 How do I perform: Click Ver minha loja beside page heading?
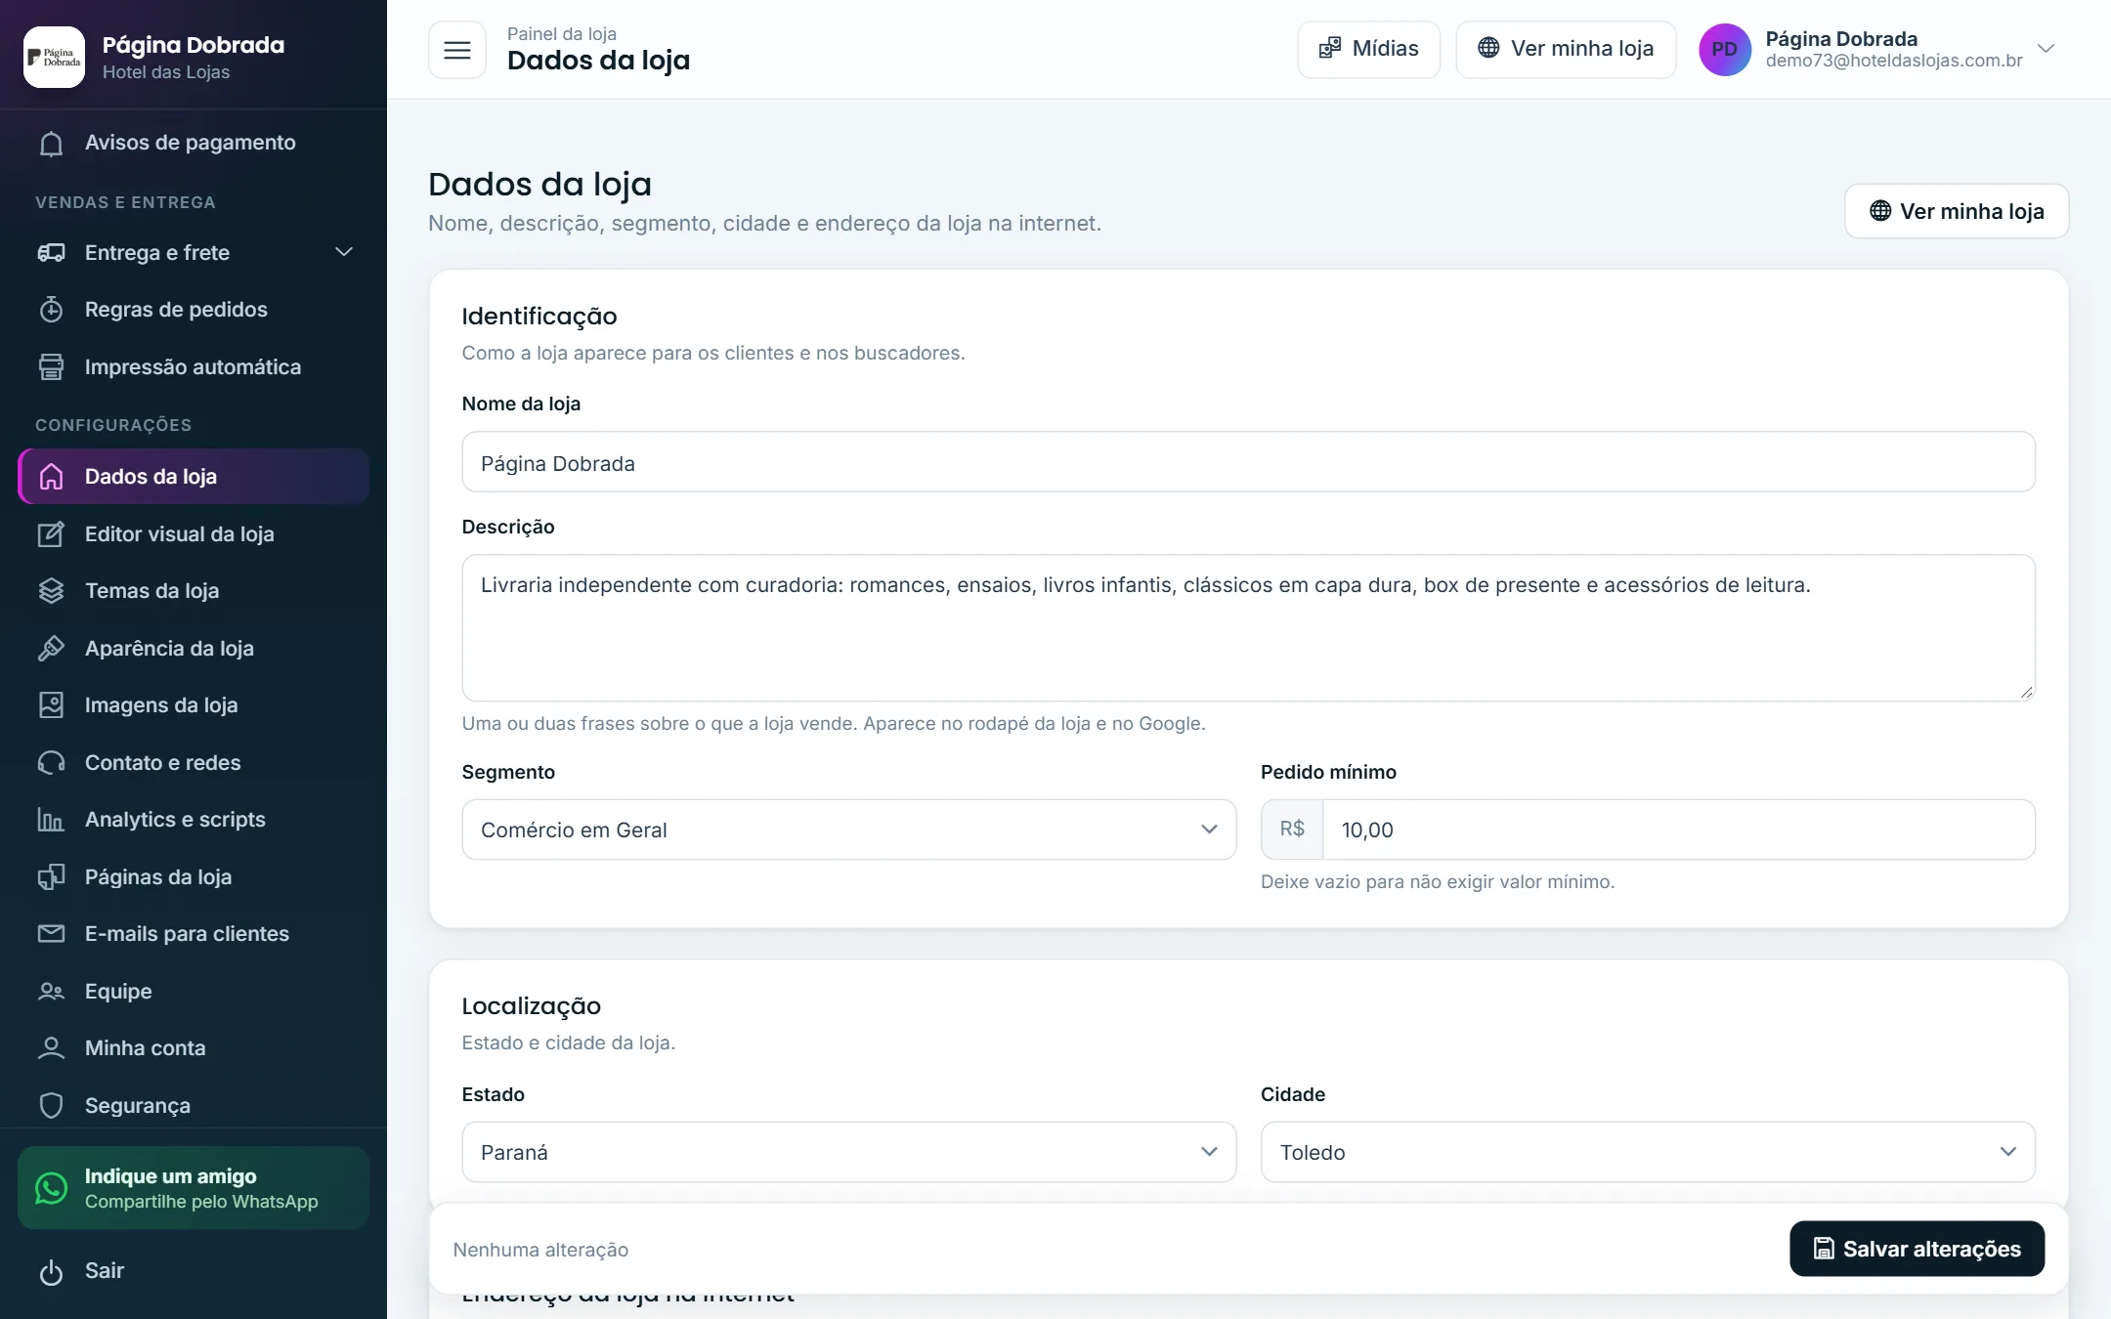click(1957, 211)
